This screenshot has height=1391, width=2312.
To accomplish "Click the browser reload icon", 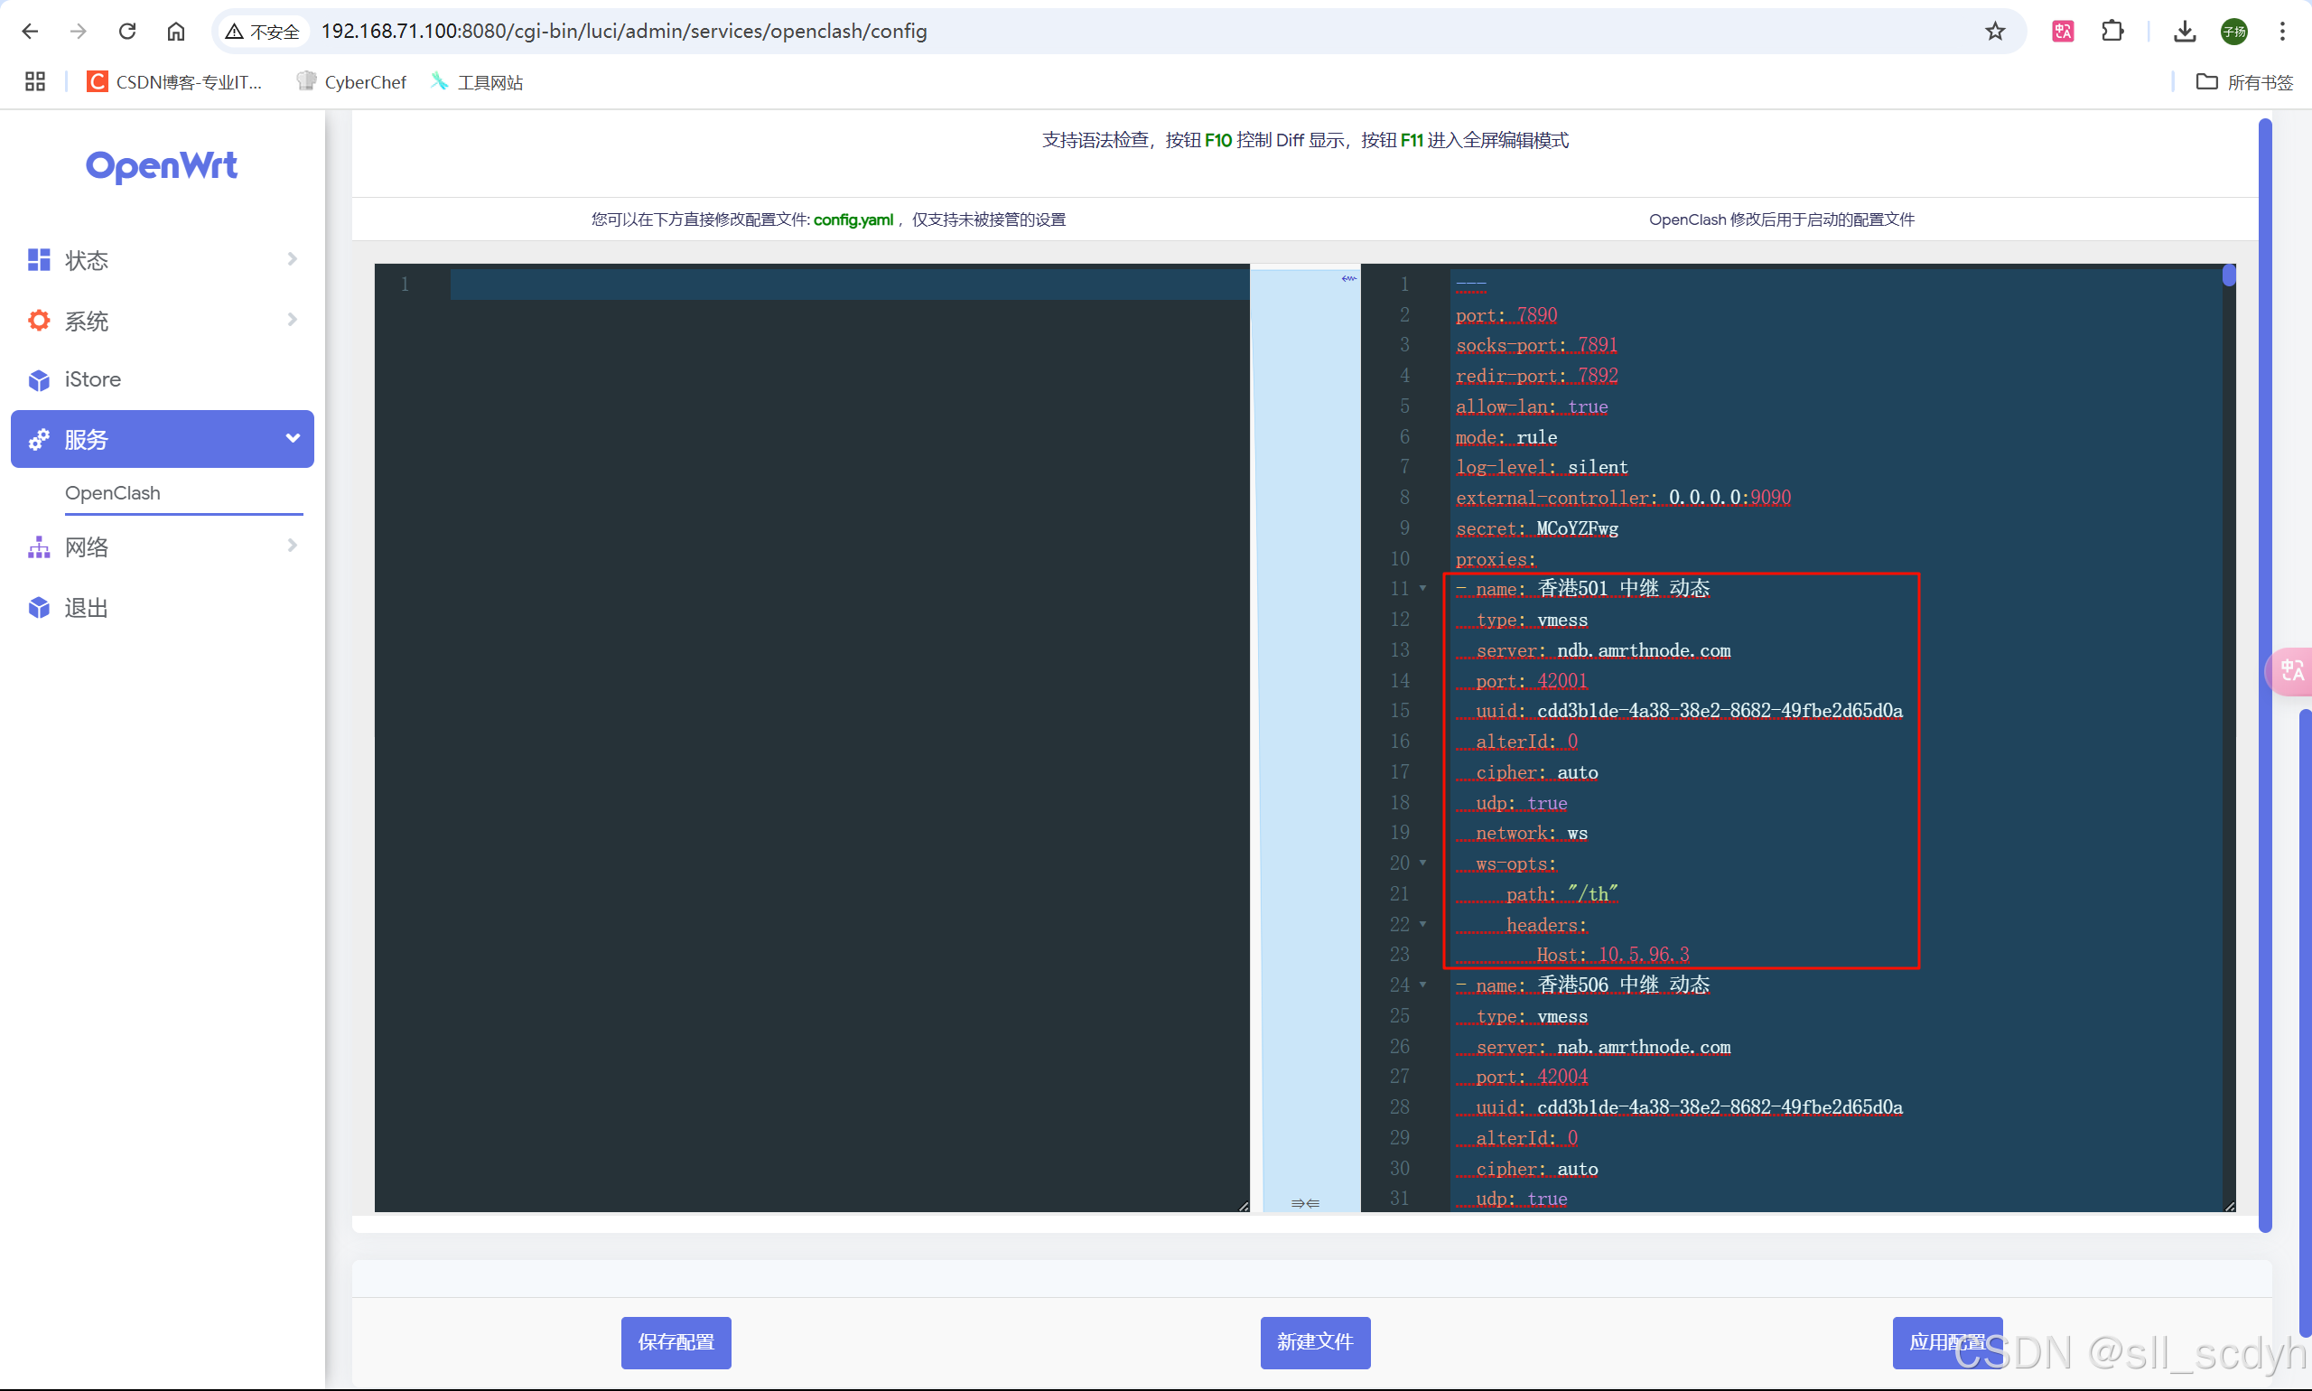I will [127, 31].
